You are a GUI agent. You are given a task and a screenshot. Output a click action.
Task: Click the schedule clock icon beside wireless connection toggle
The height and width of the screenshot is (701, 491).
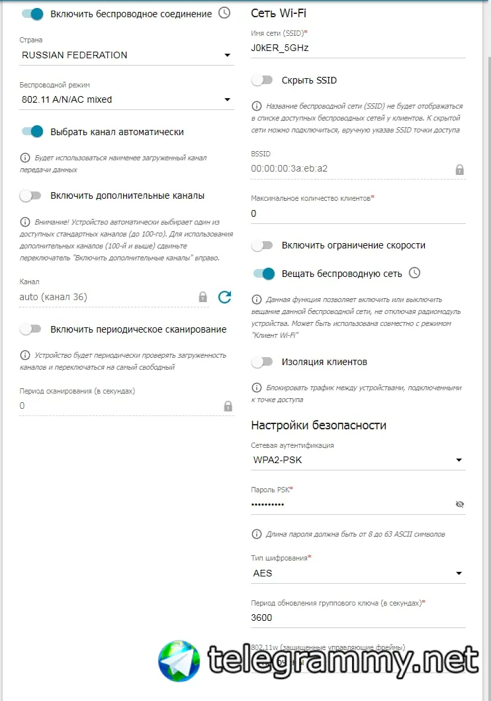tap(224, 13)
